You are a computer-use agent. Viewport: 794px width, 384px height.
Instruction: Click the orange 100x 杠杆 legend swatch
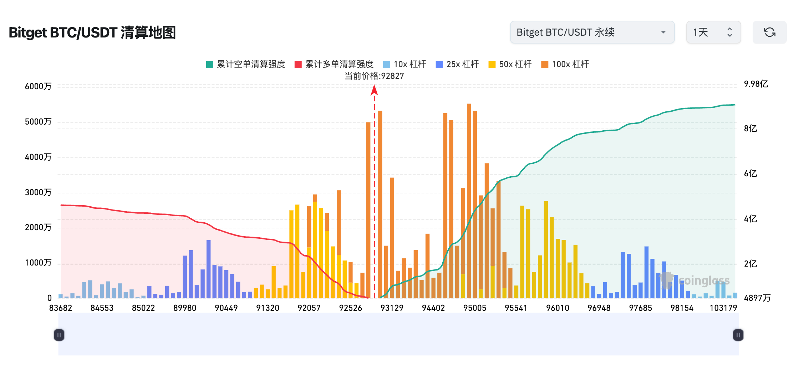[545, 65]
